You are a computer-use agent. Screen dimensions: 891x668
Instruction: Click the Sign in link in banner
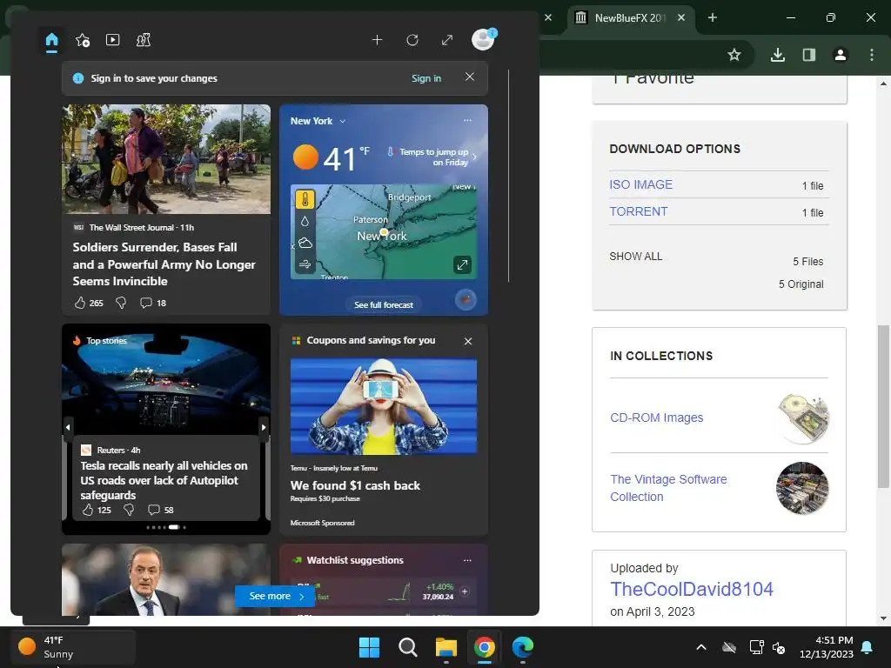click(x=426, y=78)
